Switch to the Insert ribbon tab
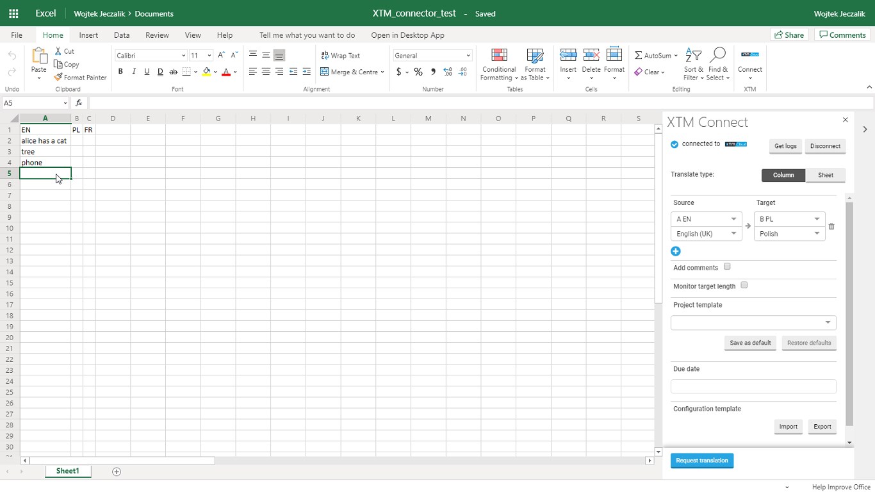This screenshot has width=875, height=492. 88,35
